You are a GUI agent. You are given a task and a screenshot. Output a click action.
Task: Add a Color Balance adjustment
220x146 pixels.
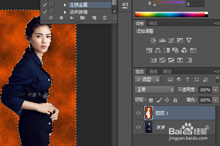[158, 50]
